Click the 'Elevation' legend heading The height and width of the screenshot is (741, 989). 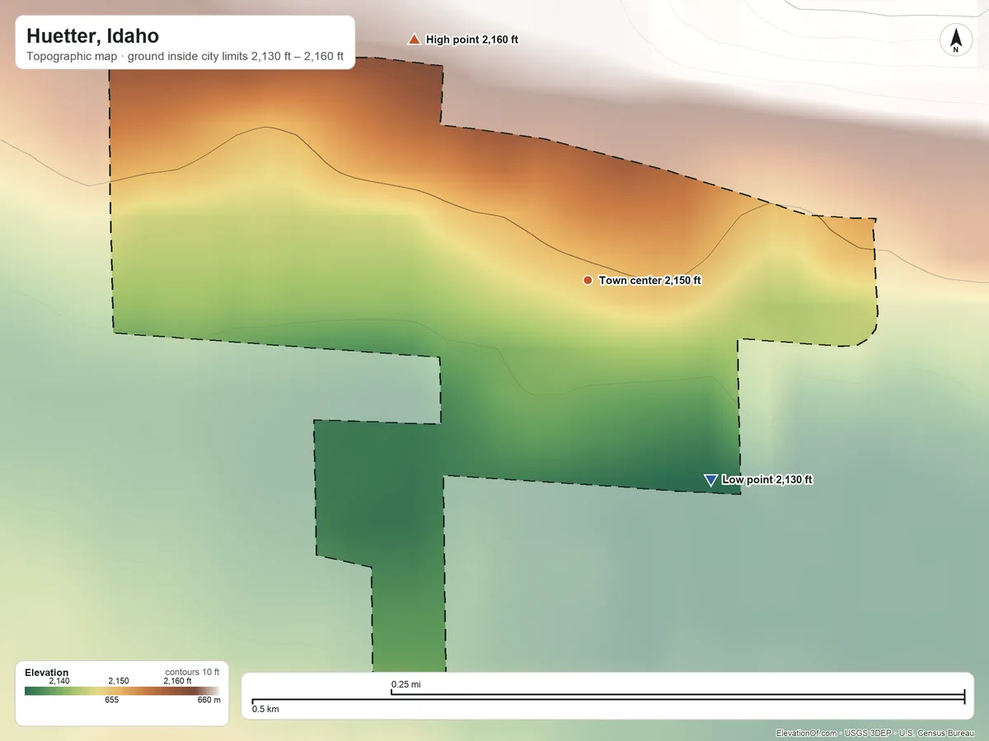pos(47,673)
